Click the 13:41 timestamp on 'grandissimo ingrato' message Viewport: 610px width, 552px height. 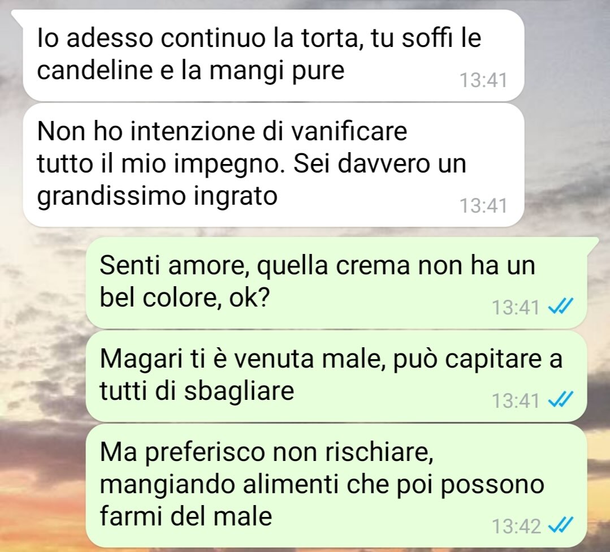point(483,205)
